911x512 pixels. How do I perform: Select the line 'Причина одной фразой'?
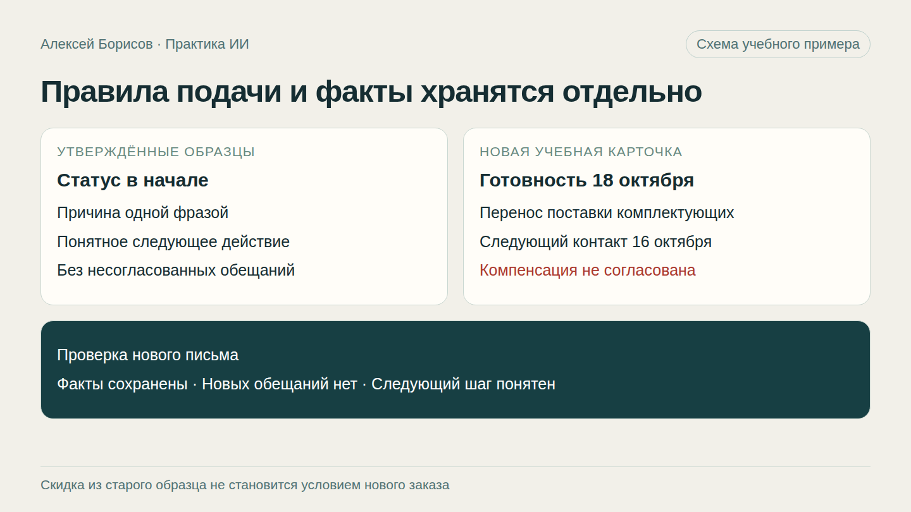click(142, 213)
